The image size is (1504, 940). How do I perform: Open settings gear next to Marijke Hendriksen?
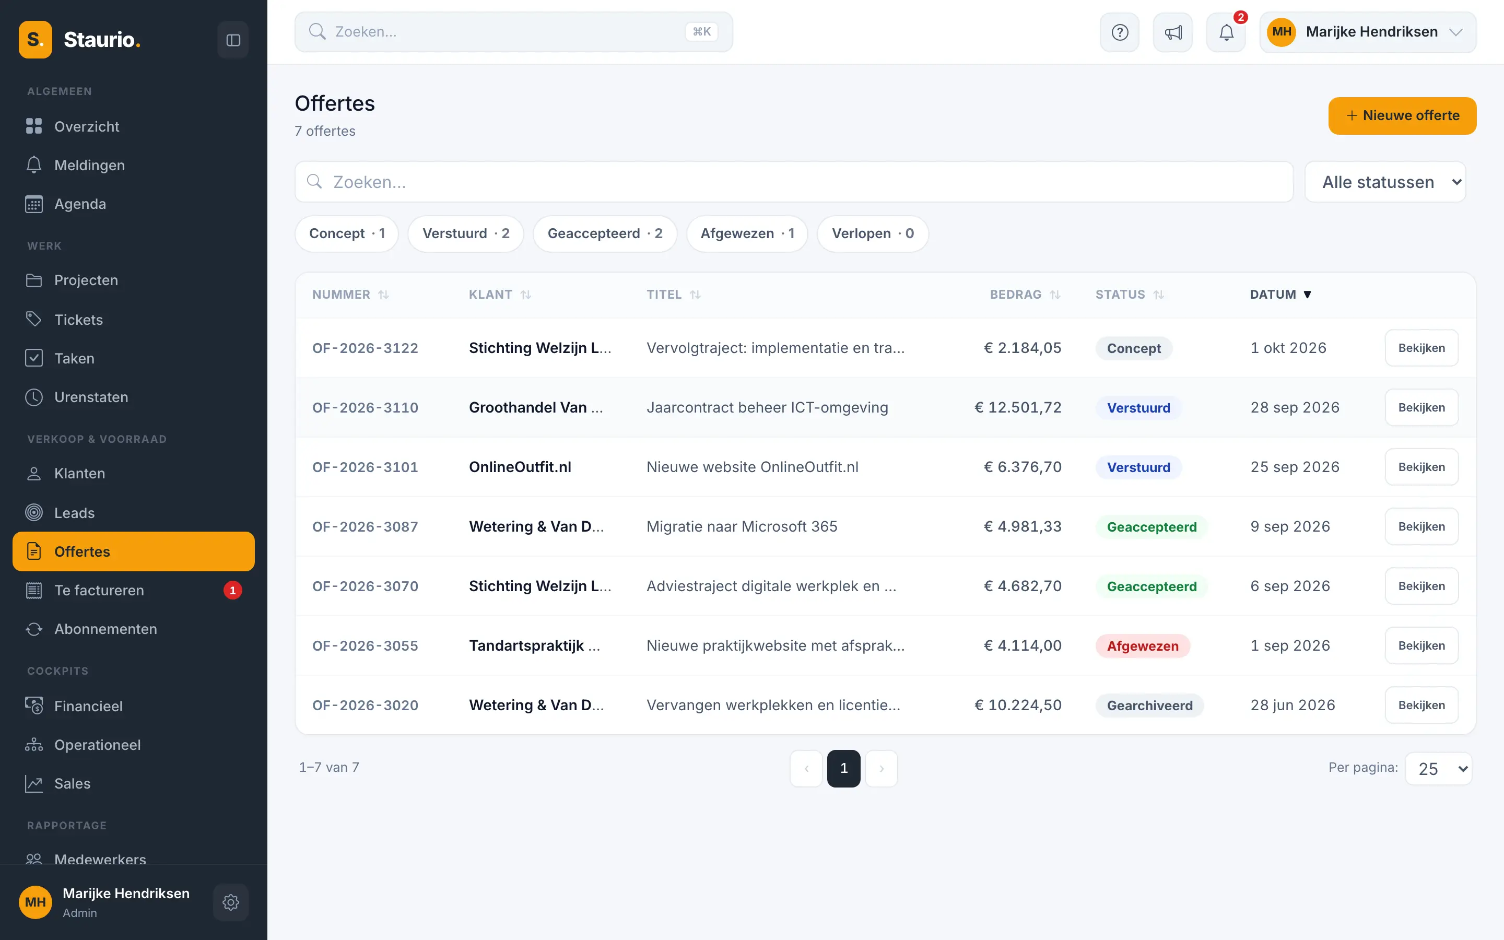tap(231, 902)
